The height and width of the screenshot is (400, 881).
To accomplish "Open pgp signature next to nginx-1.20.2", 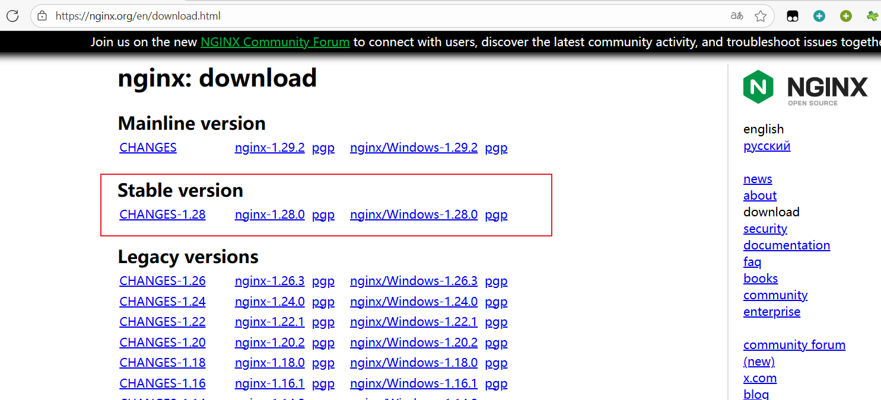I will (x=323, y=343).
